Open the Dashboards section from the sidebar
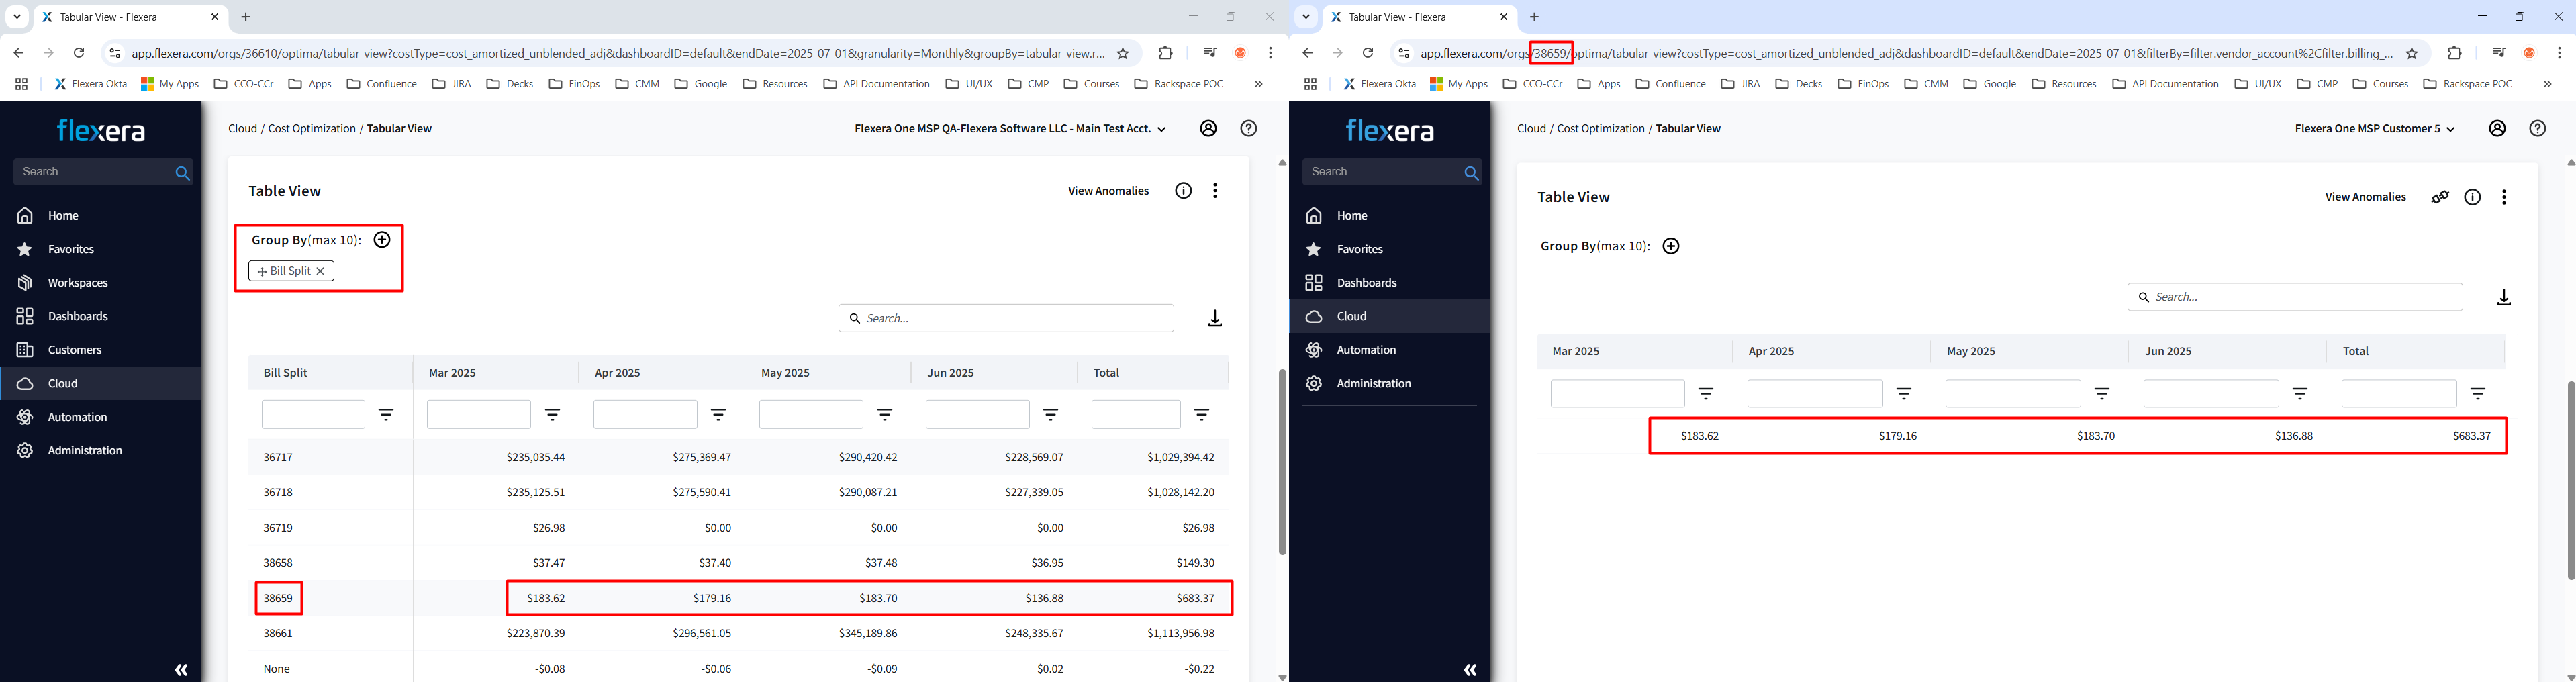 coord(77,316)
